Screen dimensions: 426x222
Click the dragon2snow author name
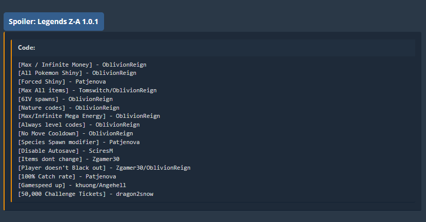coord(135,194)
